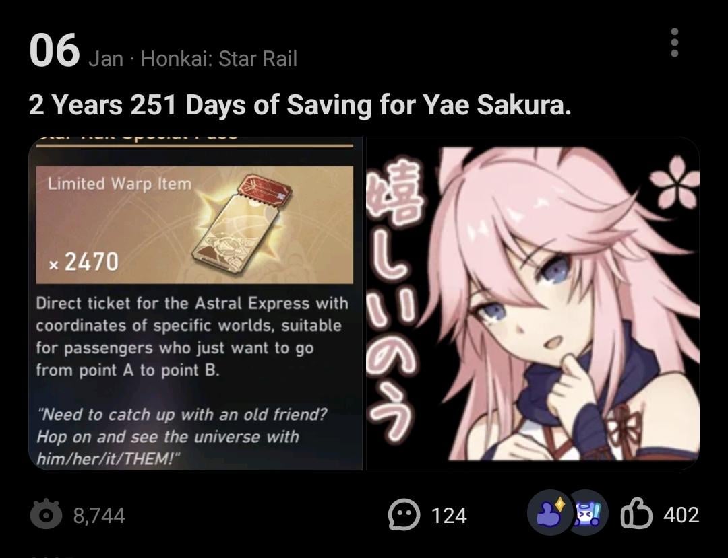Open comments via the speech bubble icon

pyautogui.click(x=404, y=514)
